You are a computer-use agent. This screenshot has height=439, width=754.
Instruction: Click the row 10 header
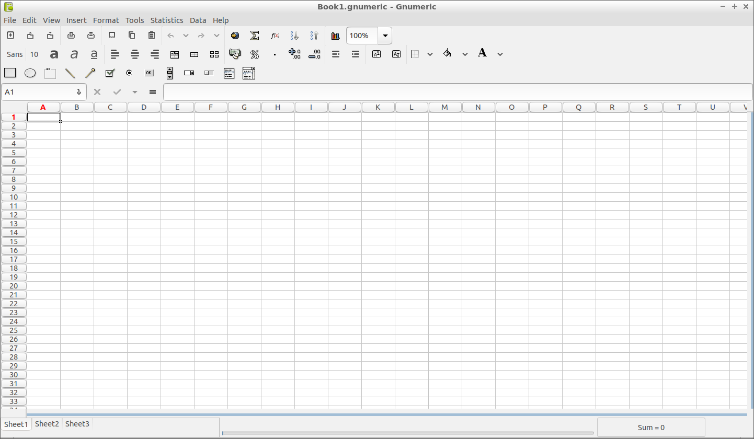14,197
